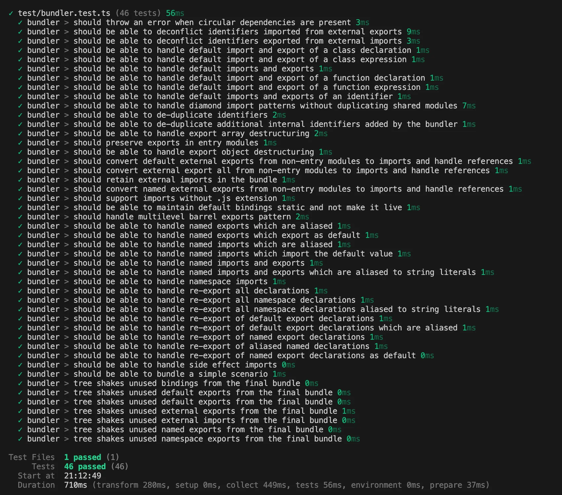This screenshot has width=562, height=495.
Task: Click 'should convert named external exports' line
Action: [270, 189]
